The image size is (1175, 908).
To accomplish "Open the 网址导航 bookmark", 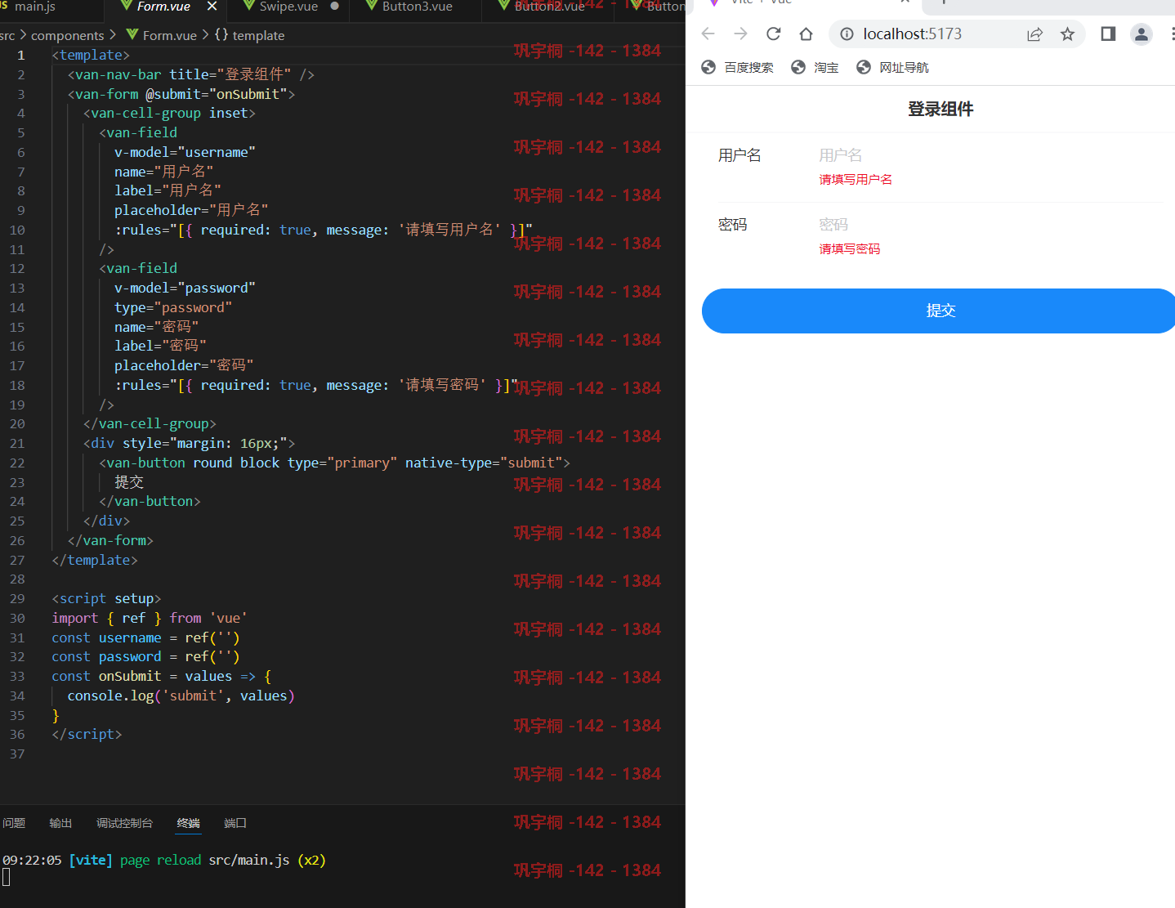I will (x=893, y=67).
